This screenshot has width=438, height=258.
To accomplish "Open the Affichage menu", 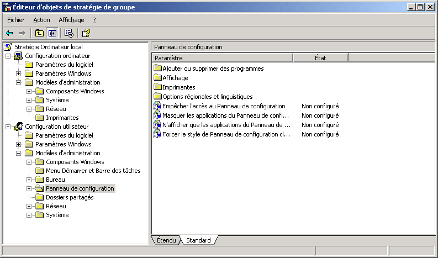I will click(71, 20).
